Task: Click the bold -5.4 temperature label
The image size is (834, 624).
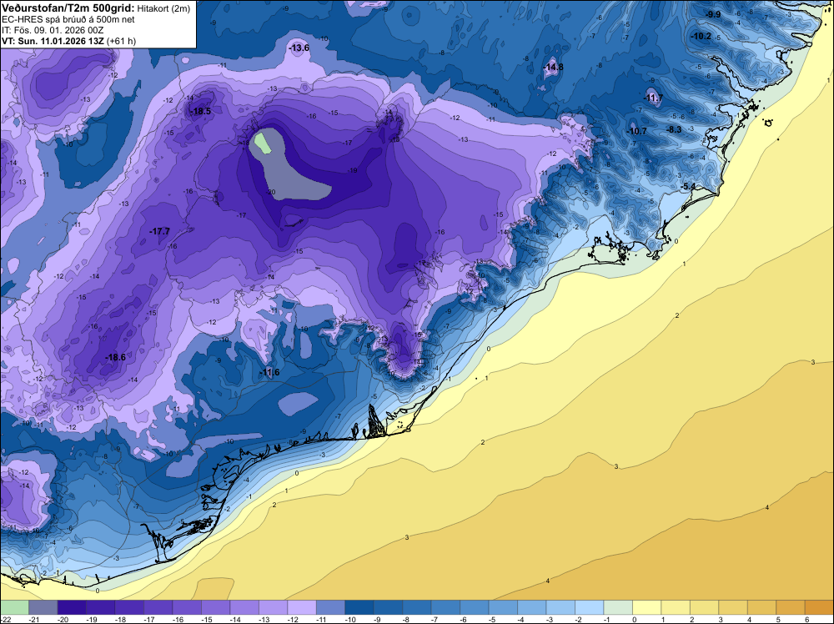Action: 688,186
